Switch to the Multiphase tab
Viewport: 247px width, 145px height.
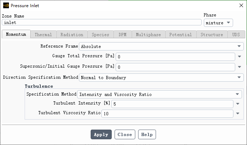[148, 35]
